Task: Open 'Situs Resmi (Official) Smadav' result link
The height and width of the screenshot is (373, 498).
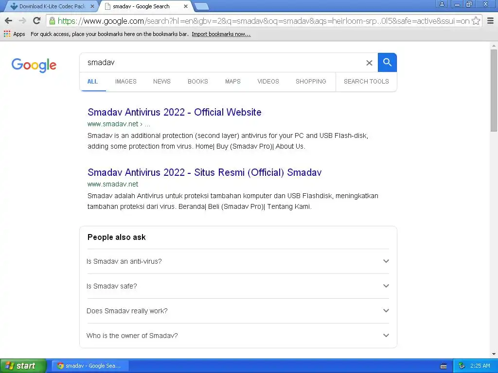Action: [x=205, y=172]
